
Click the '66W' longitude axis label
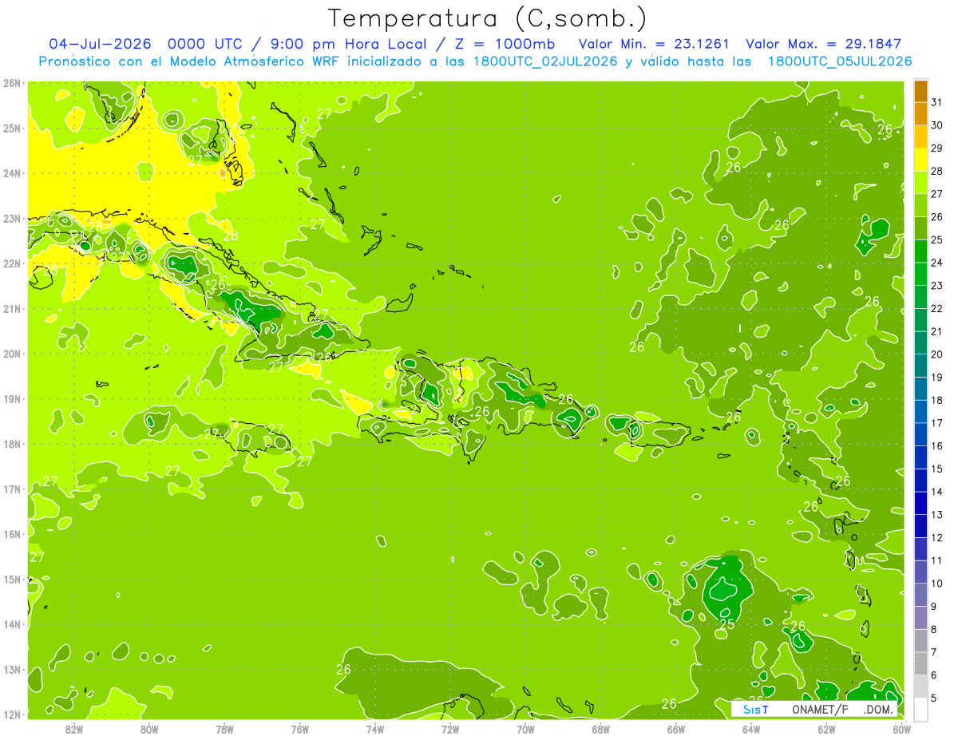pos(675,729)
